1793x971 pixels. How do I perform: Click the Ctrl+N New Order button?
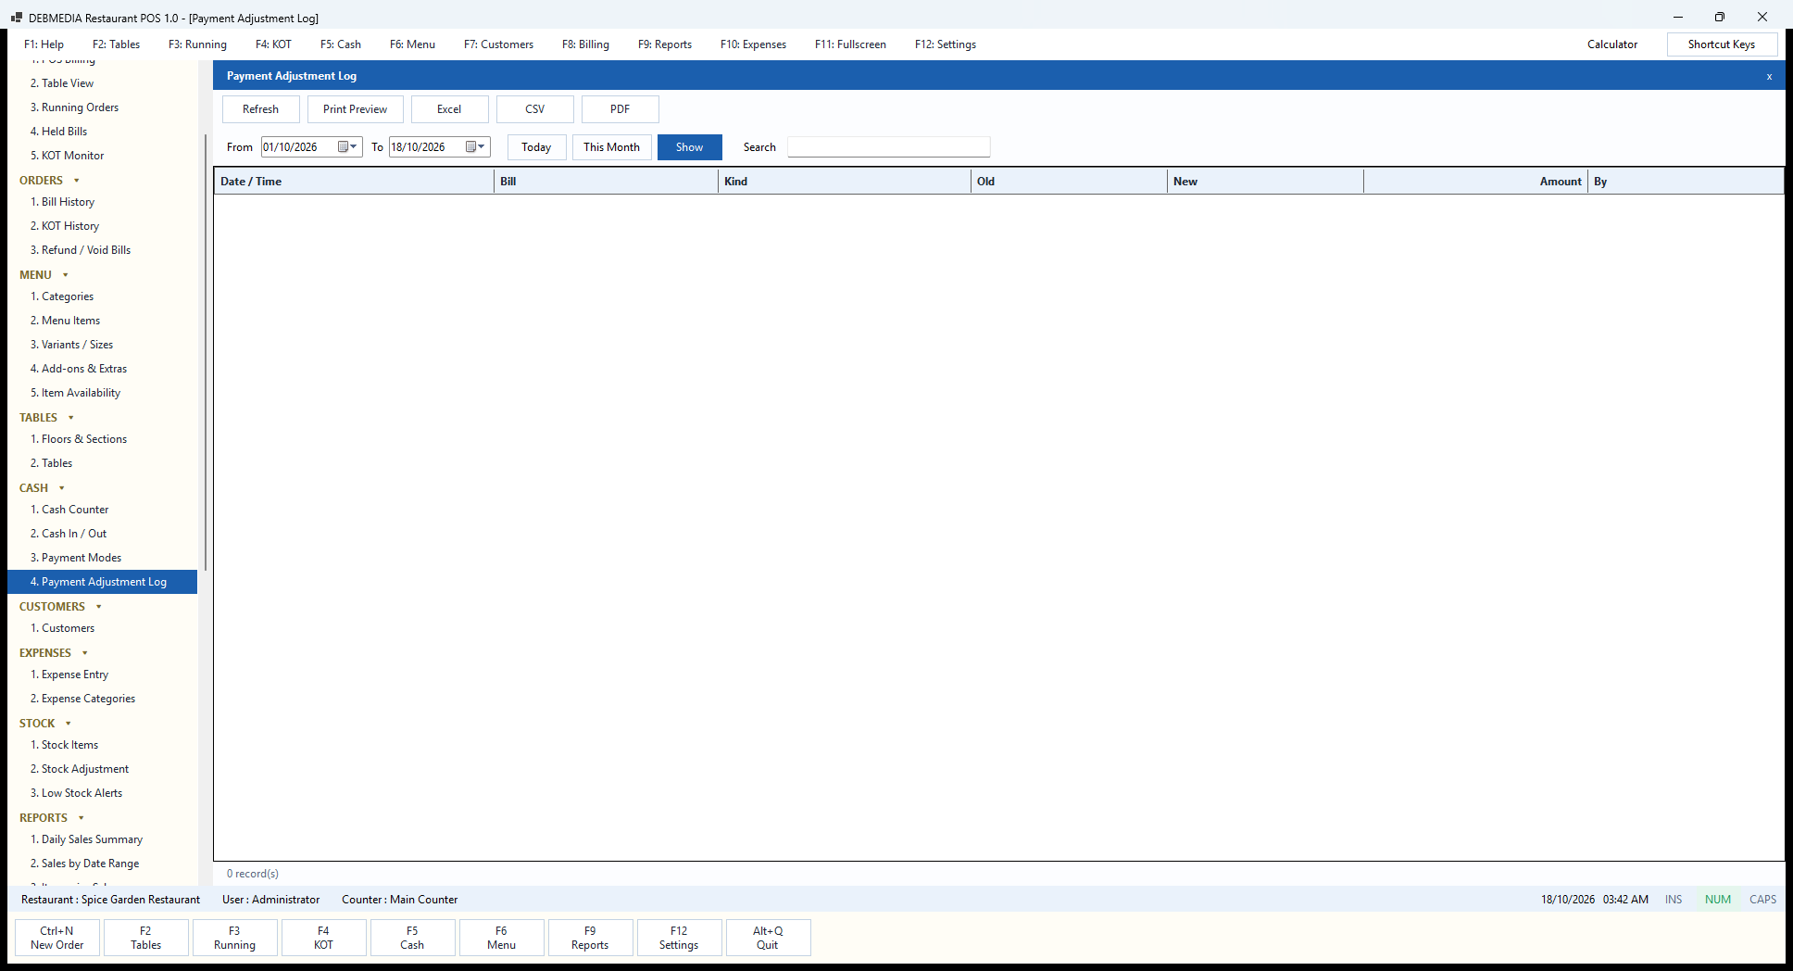57,938
